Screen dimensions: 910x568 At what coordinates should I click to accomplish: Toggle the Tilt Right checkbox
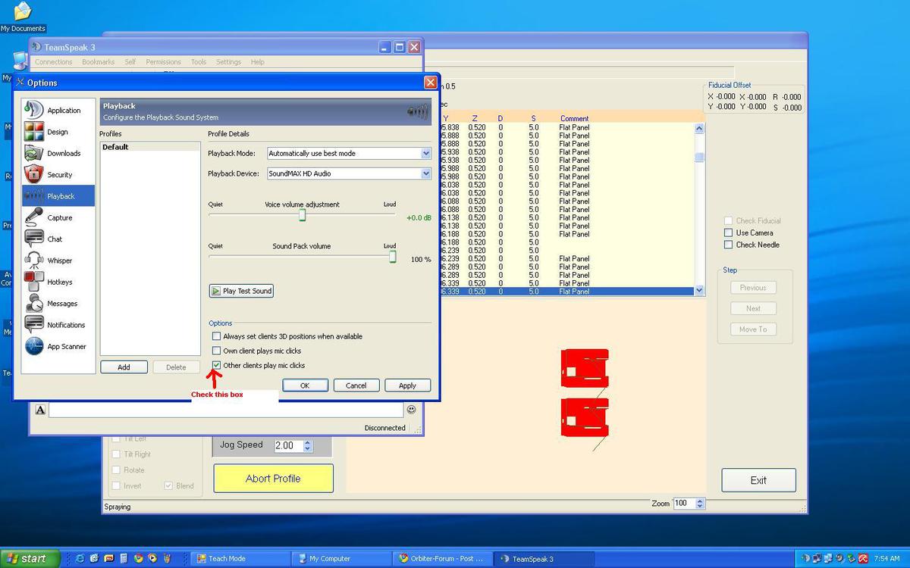(116, 454)
